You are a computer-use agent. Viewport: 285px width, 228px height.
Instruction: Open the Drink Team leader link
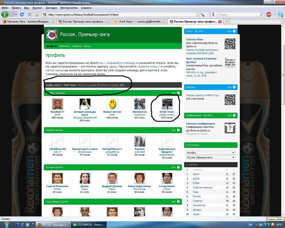(x=167, y=112)
